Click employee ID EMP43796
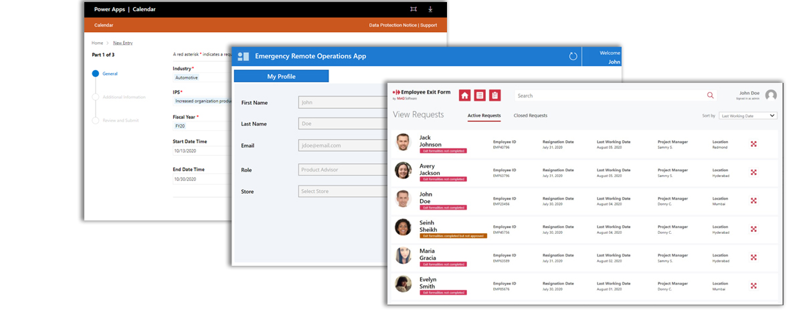This screenshot has height=334, width=803. 501,147
